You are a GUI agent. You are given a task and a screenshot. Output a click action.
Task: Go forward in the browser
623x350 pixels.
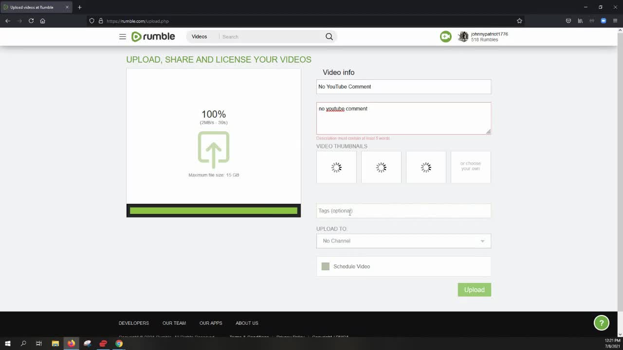(x=19, y=21)
